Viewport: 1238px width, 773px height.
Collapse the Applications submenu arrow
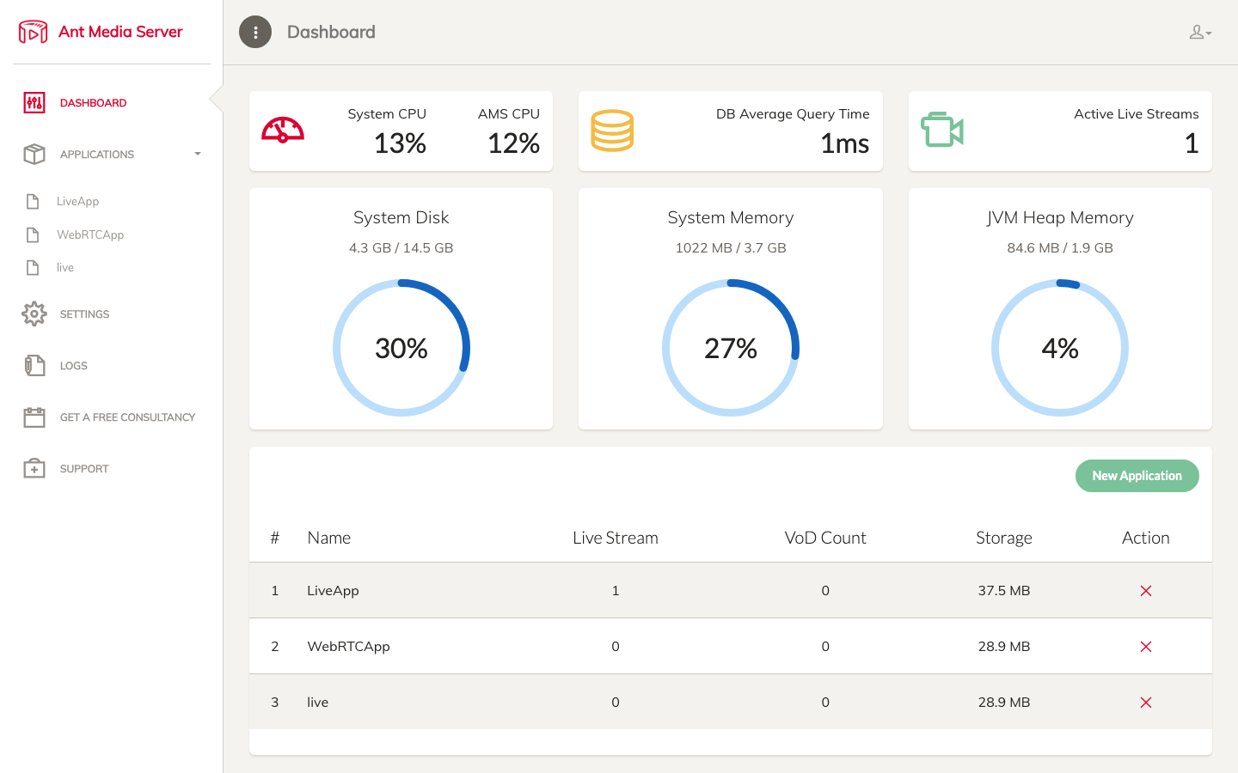[x=198, y=155]
